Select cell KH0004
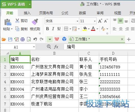The width and height of the screenshot is (135, 112). point(20,89)
